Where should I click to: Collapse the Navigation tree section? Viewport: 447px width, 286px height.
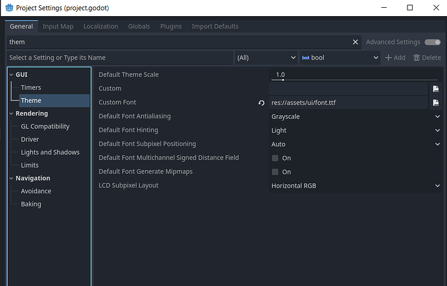[11, 179]
